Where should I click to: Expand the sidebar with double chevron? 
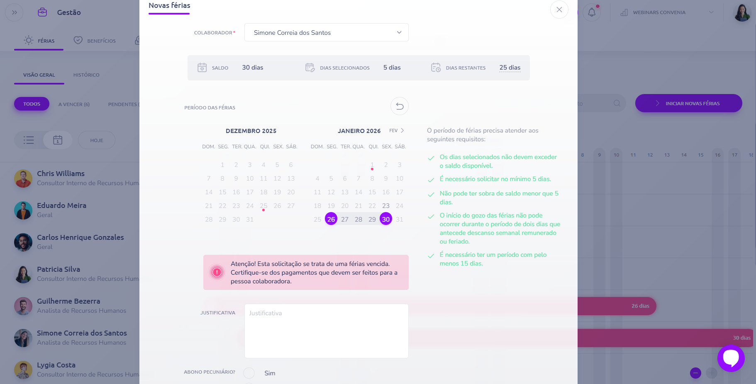pyautogui.click(x=15, y=12)
